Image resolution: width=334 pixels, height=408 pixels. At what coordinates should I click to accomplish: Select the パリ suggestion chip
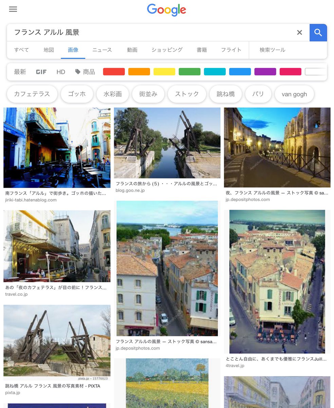tap(258, 94)
